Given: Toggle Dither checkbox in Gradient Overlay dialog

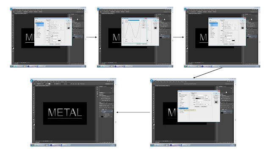Looking at the screenshot, I should [205, 95].
